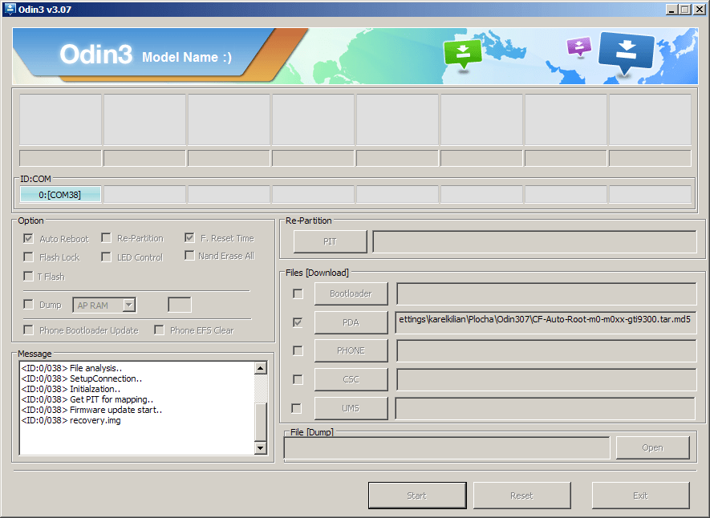The height and width of the screenshot is (518, 710).
Task: Untick the PDA file checkbox
Action: (298, 322)
